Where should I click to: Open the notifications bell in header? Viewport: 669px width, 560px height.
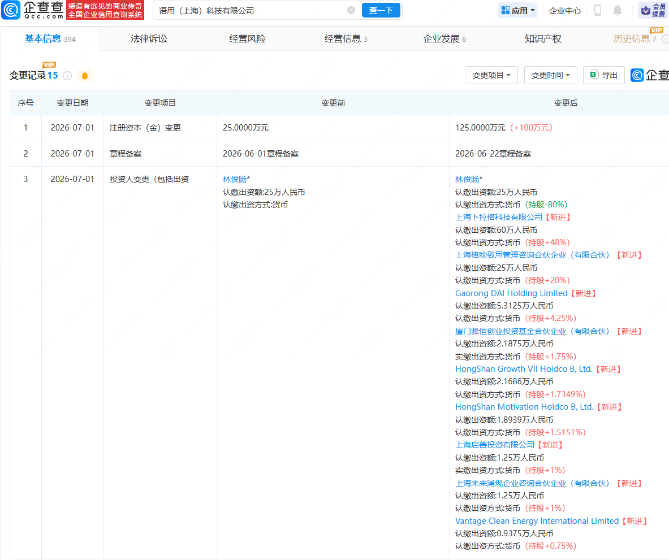[618, 10]
